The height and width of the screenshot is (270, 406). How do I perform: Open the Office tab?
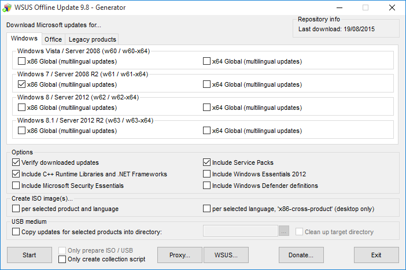(x=53, y=39)
